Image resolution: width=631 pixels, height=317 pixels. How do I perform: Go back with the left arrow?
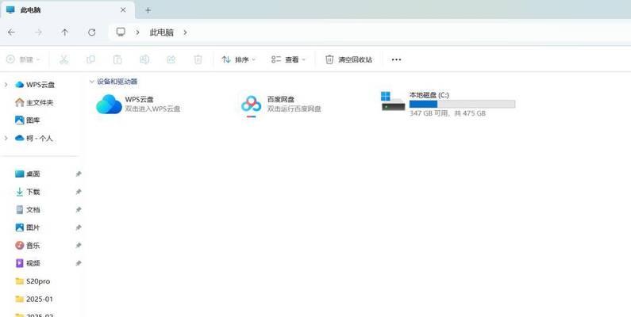11,32
